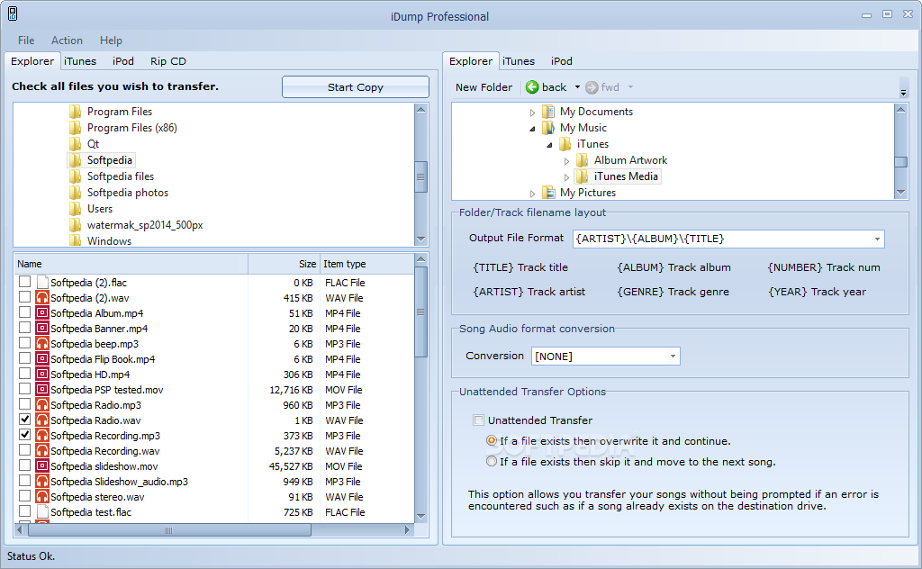The image size is (922, 569).
Task: Click video icon of Softpedia Banner.mp4
Action: tap(41, 329)
